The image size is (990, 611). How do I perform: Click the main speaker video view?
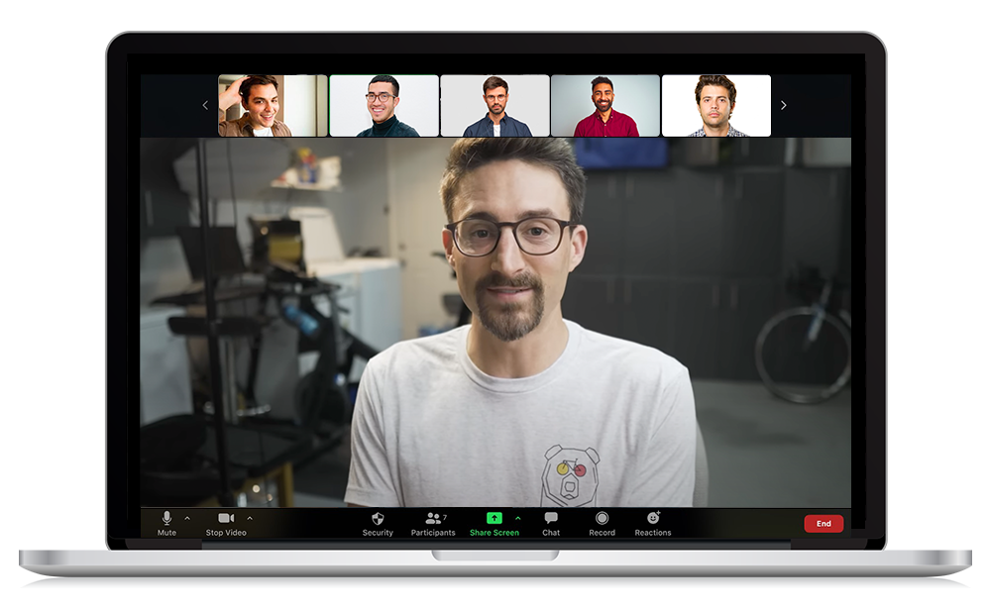click(x=495, y=322)
